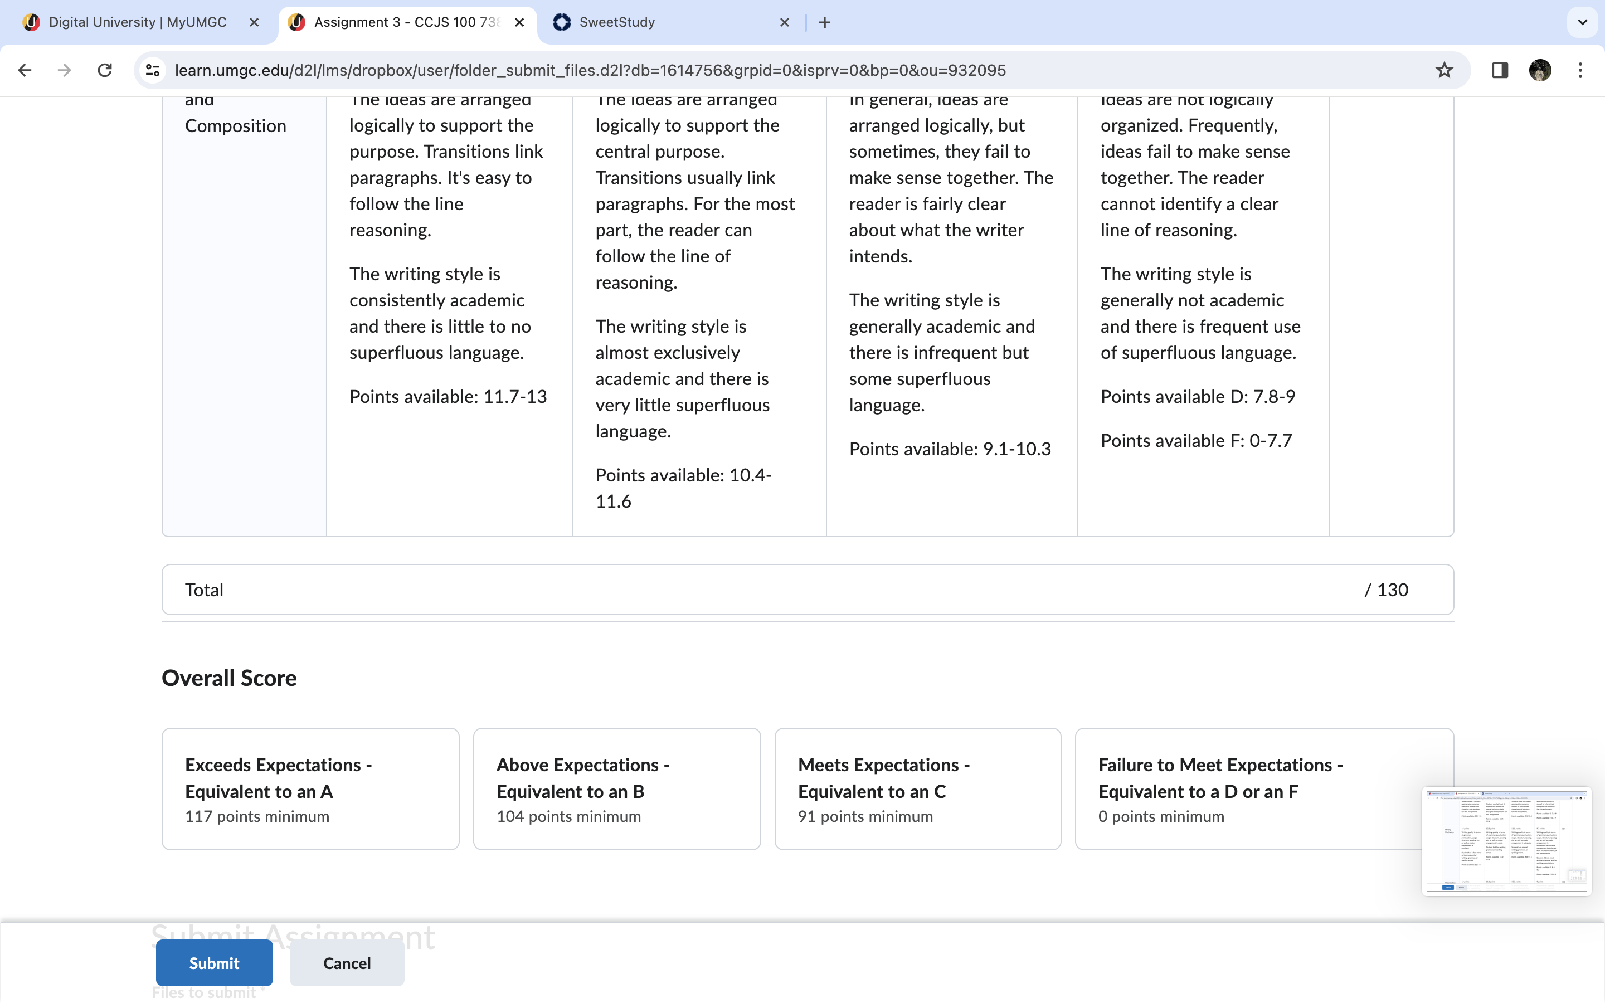Click 'Points available: 9.1-10.3' text

pos(950,449)
